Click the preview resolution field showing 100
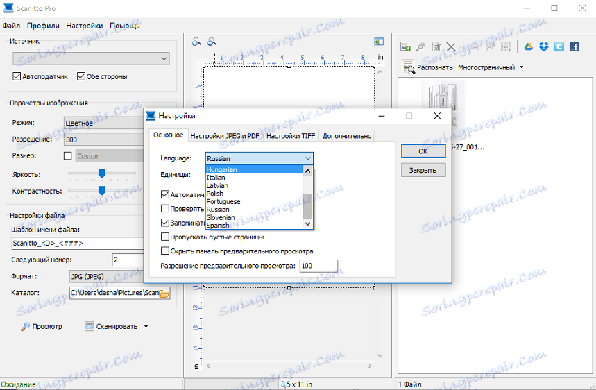 point(318,266)
